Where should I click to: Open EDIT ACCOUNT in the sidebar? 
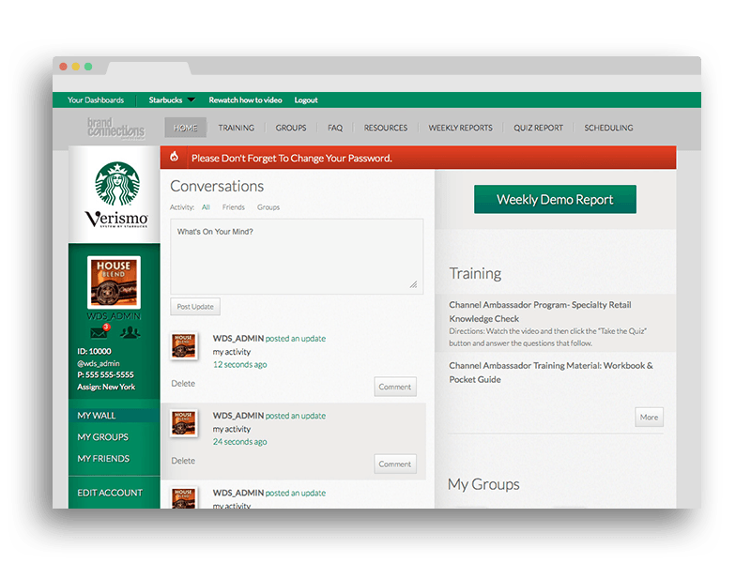(x=110, y=493)
